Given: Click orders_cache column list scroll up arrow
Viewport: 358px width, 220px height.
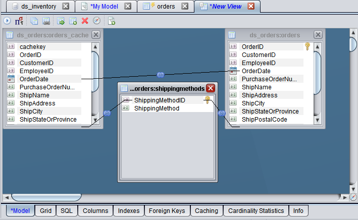Looking at the screenshot, I should [95, 46].
